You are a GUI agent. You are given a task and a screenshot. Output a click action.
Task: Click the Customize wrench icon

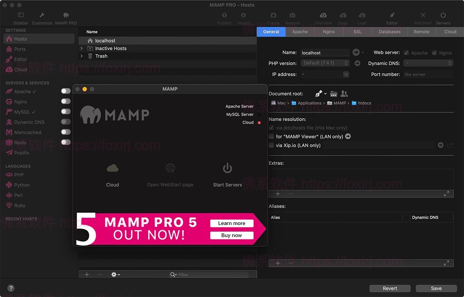(42, 15)
